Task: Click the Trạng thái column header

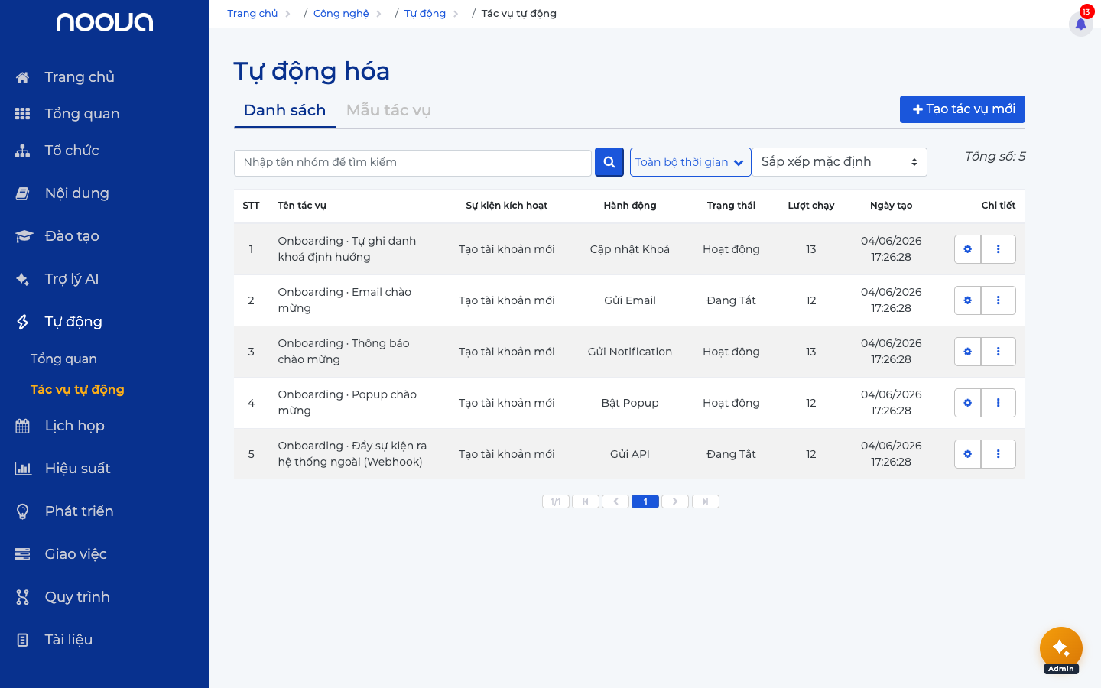Action: click(x=731, y=206)
